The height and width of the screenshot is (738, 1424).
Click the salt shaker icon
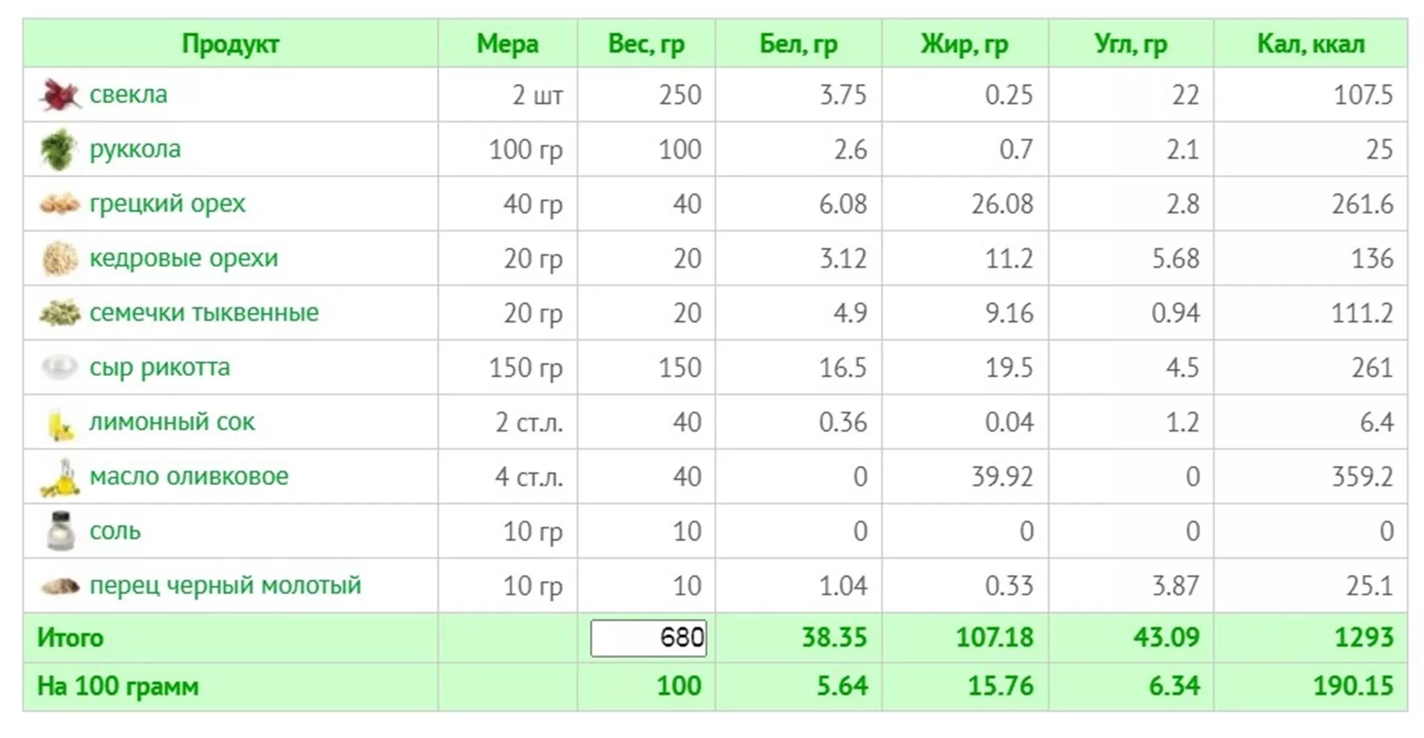[x=60, y=531]
